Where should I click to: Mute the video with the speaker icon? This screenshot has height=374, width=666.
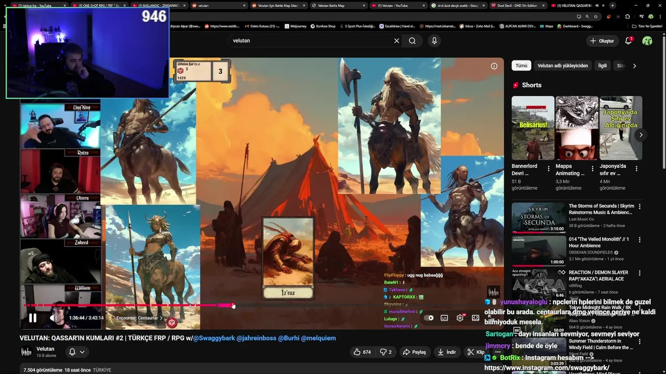(x=54, y=318)
